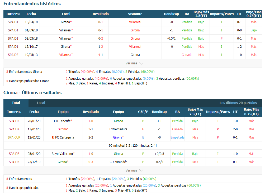The width and height of the screenshot is (265, 195).
Task: Click '2 Triunfos (40.00%)' statistic
Action: point(80,72)
